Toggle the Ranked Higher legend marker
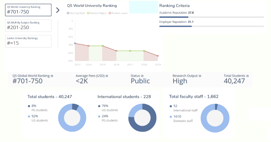This screenshot has height=142, width=271. point(88,13)
